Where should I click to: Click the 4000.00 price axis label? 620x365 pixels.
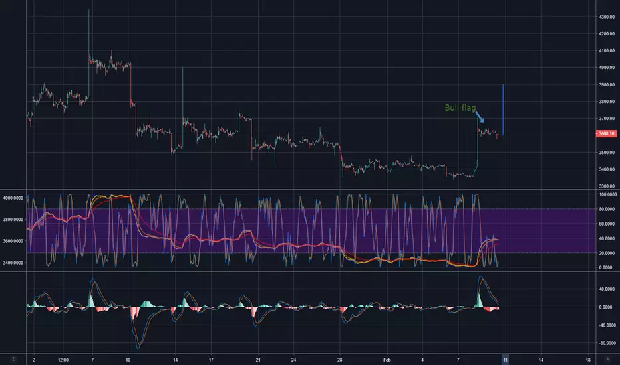pyautogui.click(x=607, y=68)
